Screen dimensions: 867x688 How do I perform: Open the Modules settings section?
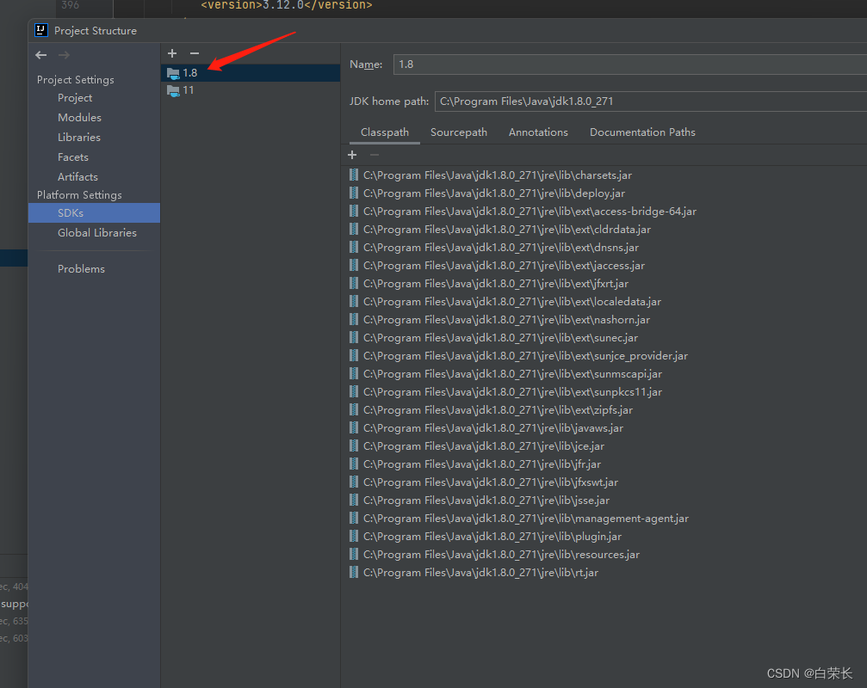[78, 117]
